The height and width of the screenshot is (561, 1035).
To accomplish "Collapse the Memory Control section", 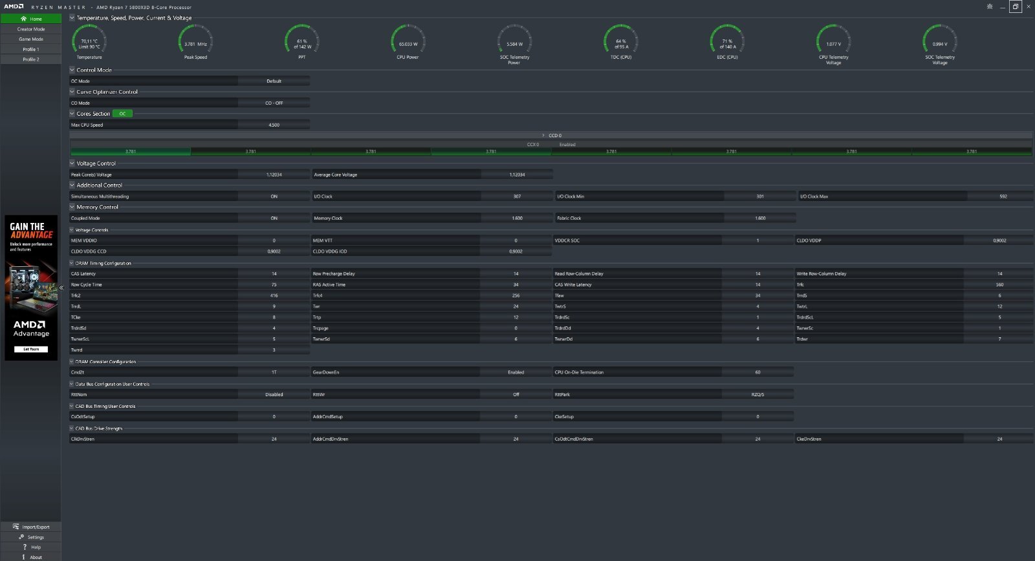I will pos(72,207).
